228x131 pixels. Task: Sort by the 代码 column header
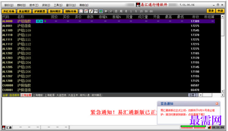coord(6,17)
